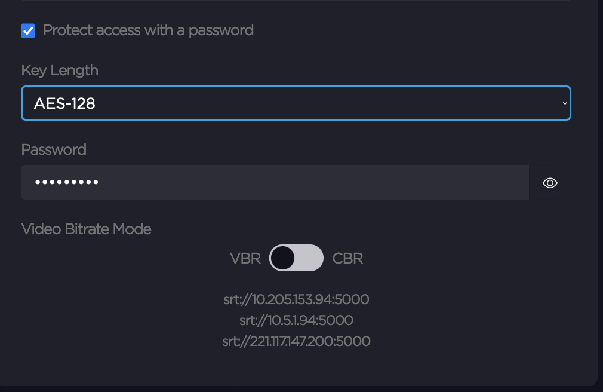Click the CBR label
603x392 pixels.
pyautogui.click(x=347, y=258)
